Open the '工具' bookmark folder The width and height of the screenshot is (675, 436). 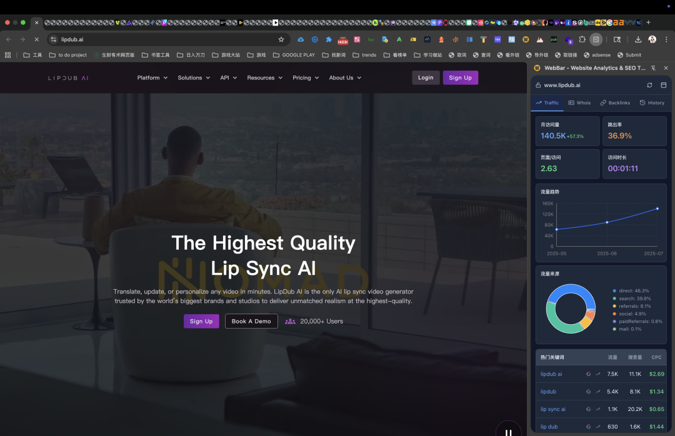pyautogui.click(x=32, y=55)
